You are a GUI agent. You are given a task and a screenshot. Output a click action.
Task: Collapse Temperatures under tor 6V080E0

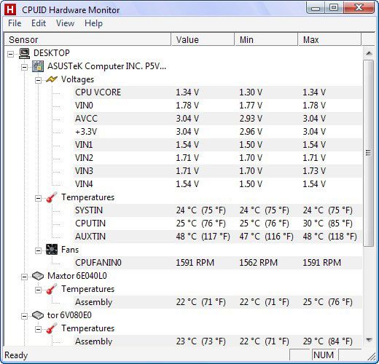(x=38, y=329)
